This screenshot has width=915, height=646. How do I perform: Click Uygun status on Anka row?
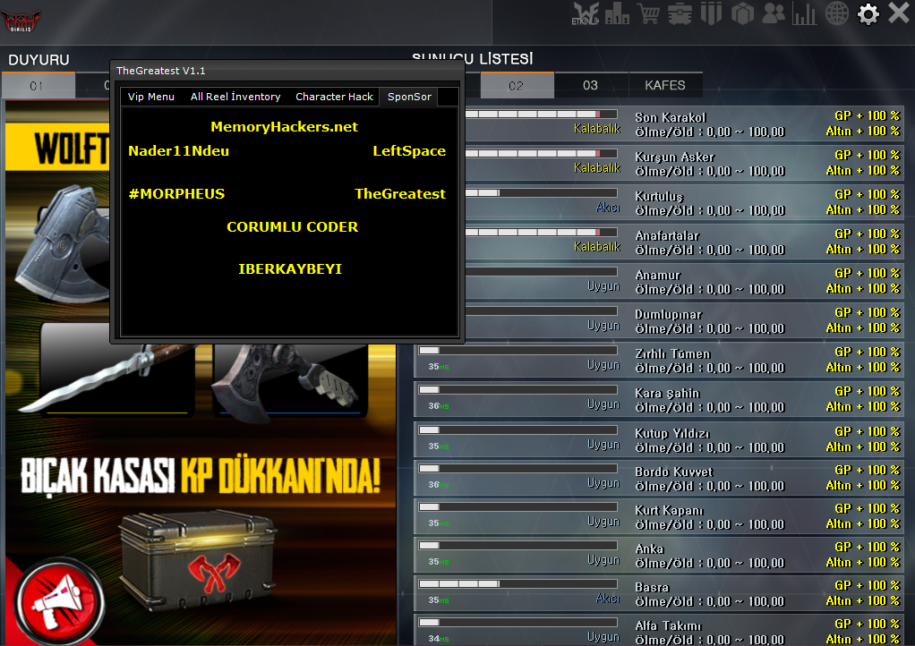pos(603,560)
